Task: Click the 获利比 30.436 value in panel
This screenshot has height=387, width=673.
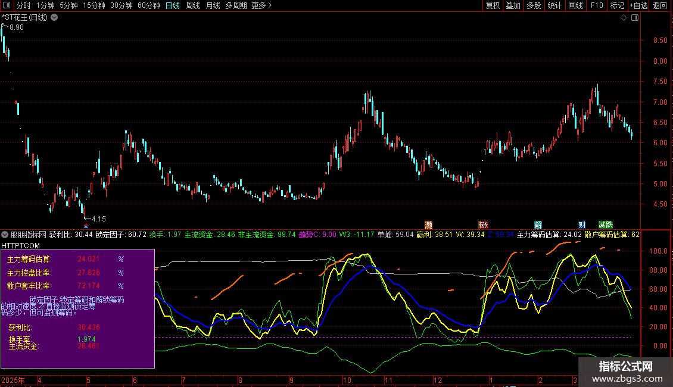Action: 88,327
